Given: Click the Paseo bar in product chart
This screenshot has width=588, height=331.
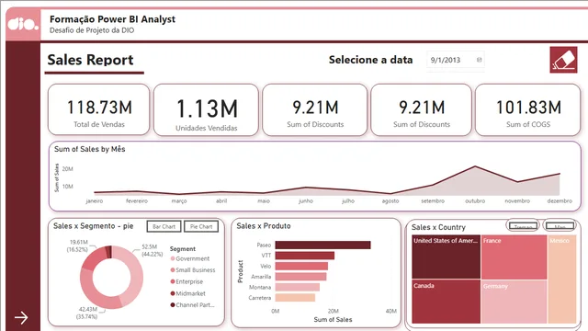Looking at the screenshot, I should (x=322, y=245).
